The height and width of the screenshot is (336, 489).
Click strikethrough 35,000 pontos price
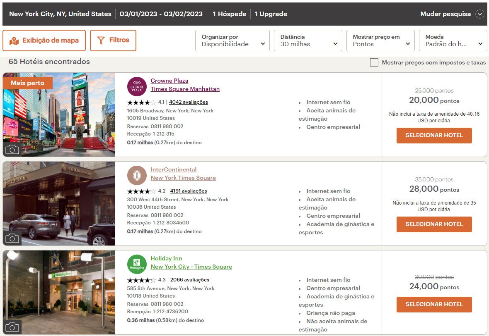coord(434,179)
